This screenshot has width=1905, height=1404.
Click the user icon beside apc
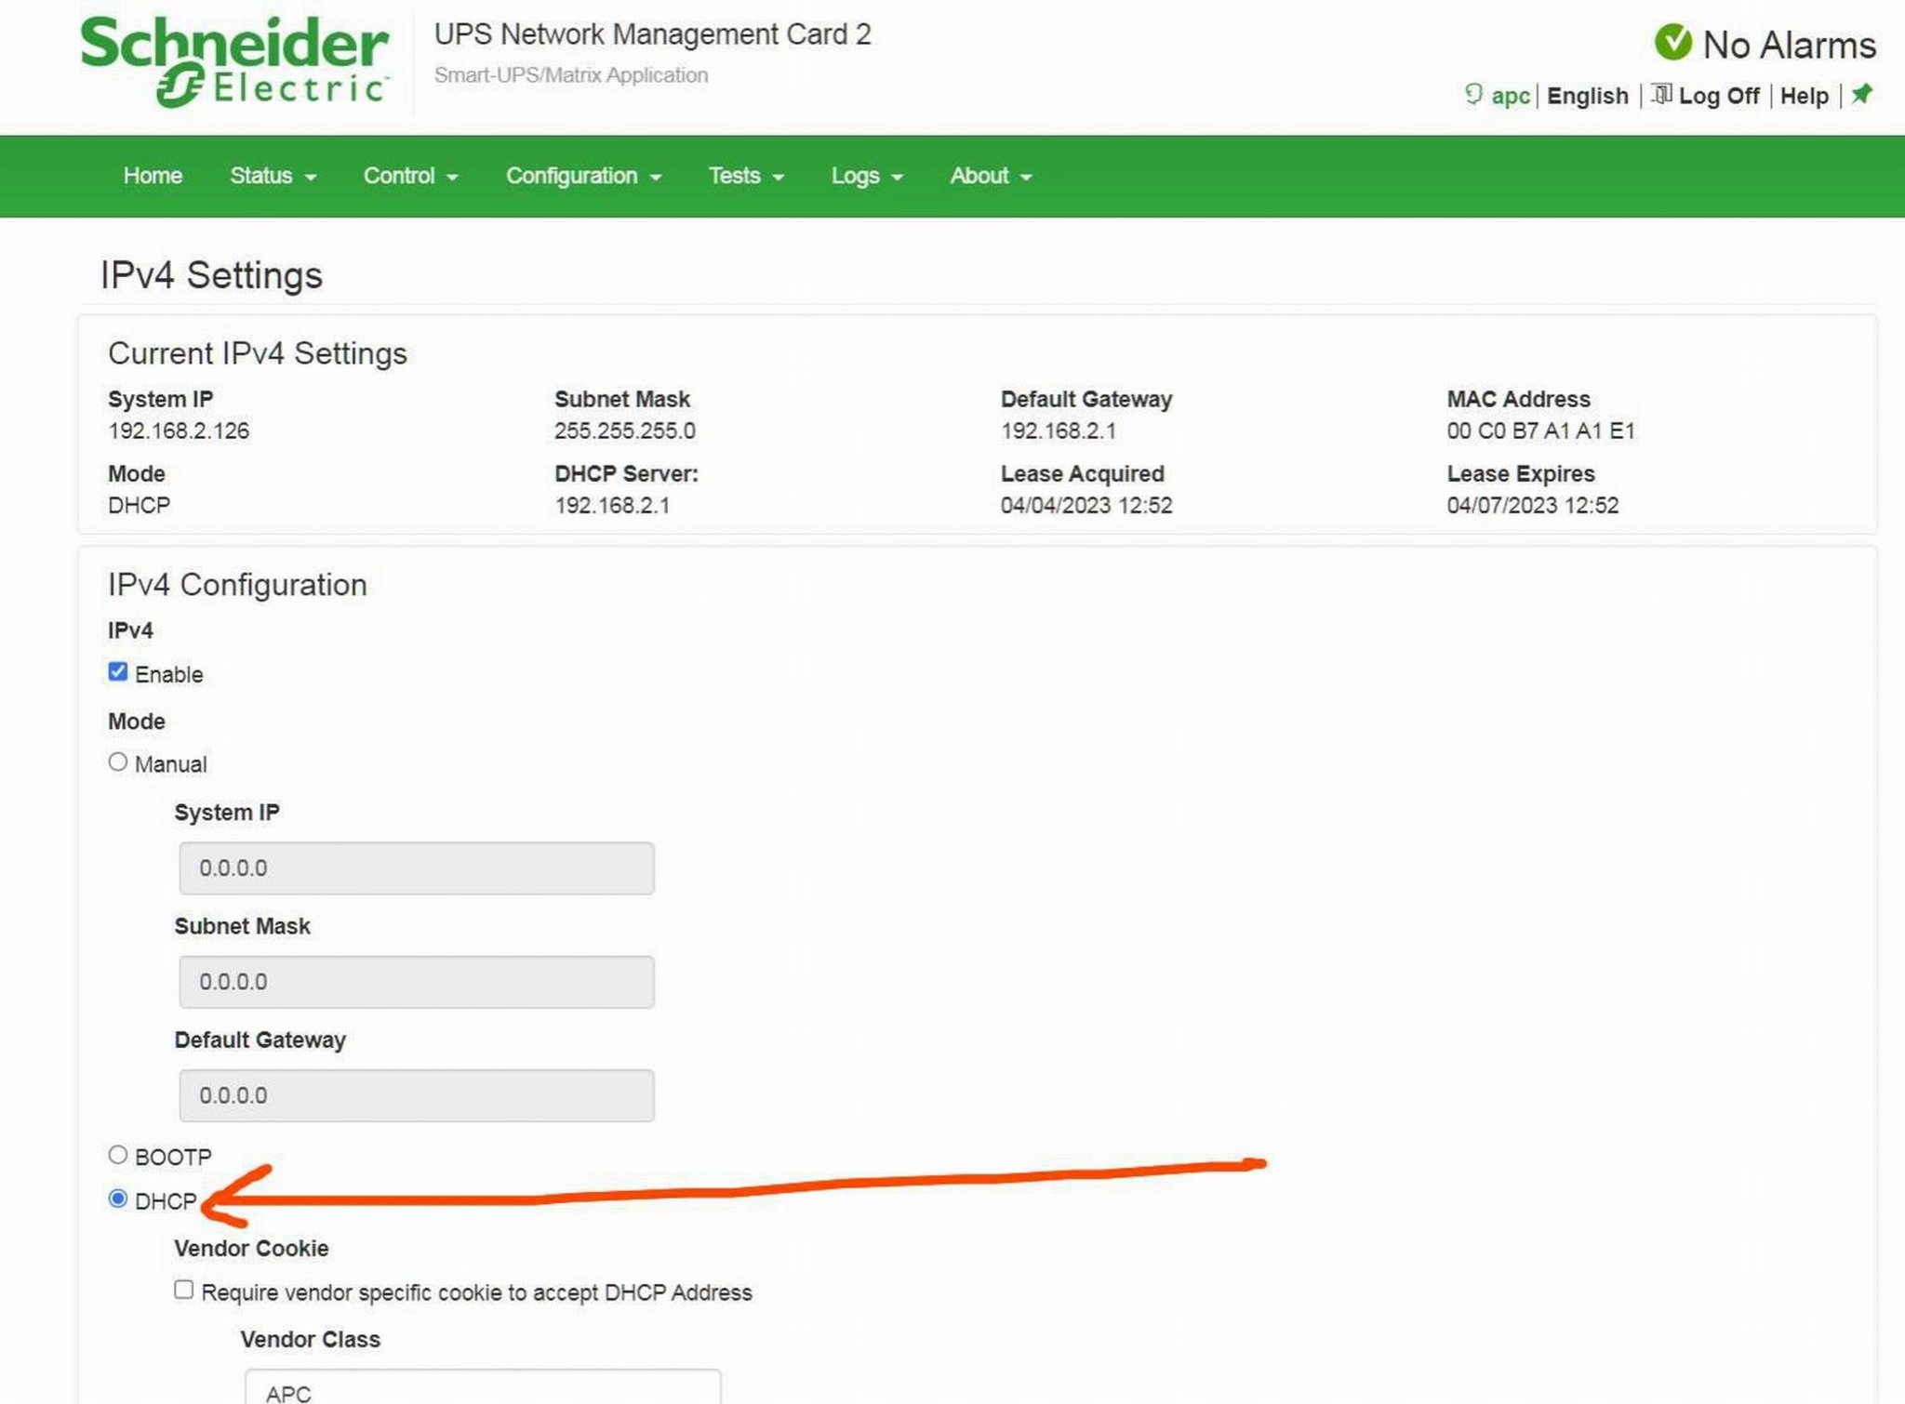point(1473,95)
